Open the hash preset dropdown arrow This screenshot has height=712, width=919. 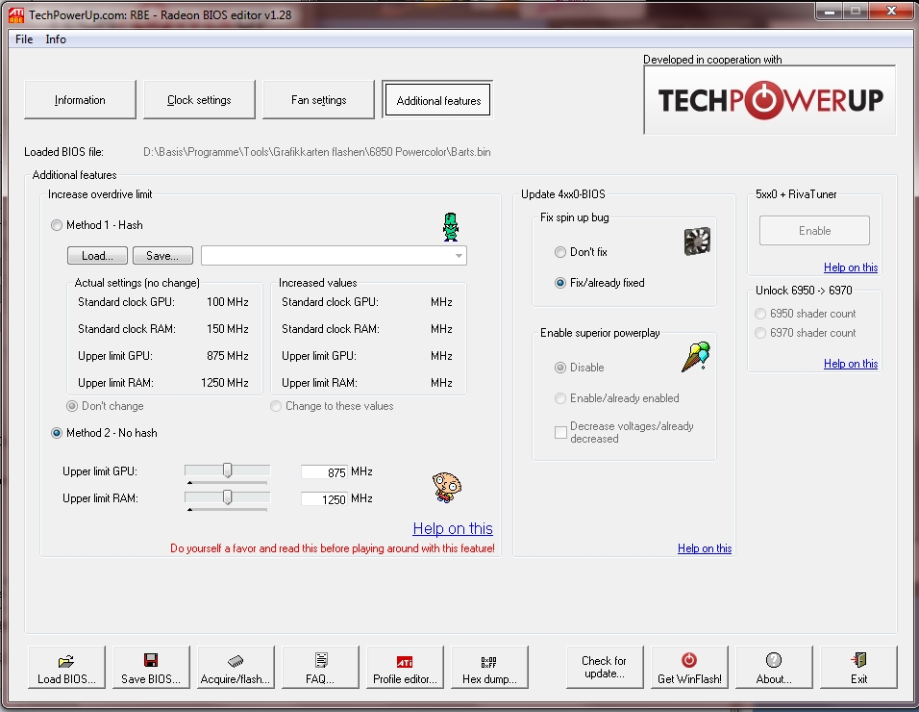[x=459, y=256]
